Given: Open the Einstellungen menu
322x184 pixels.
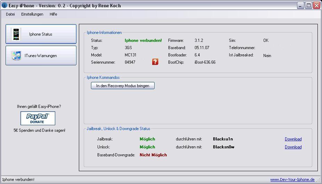Looking at the screenshot, I should 32,14.
